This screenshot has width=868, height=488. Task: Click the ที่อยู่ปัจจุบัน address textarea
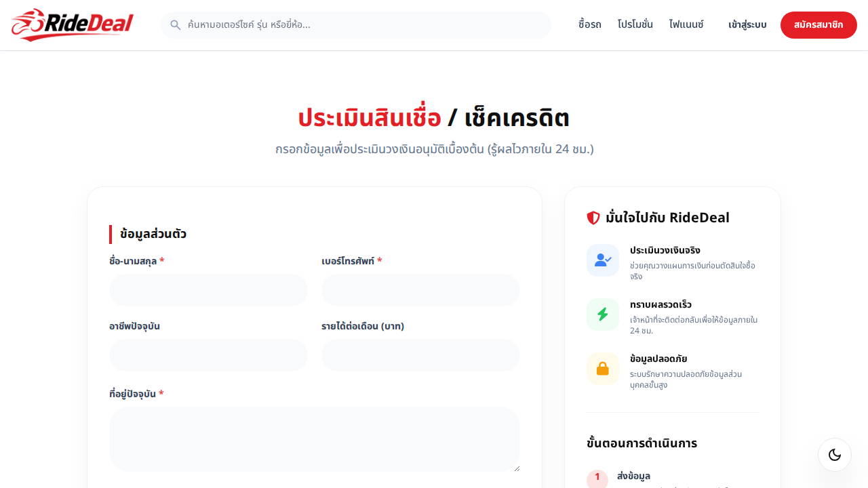pos(314,439)
